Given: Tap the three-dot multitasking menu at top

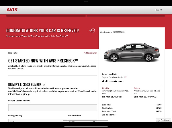Looking at the screenshot, I should (86, 1).
